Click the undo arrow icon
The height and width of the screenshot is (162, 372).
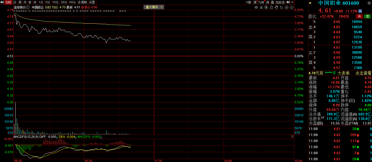(281, 7)
